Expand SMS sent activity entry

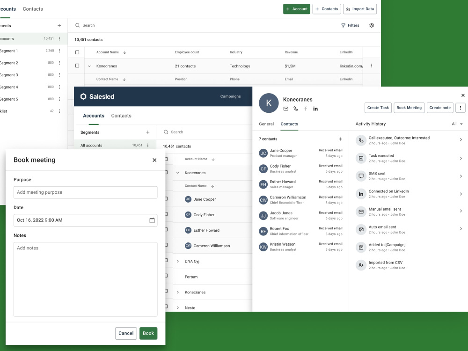coord(461,176)
